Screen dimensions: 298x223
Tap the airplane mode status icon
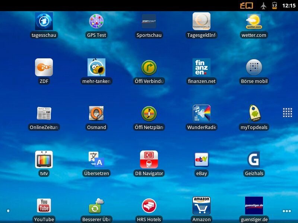263,6
